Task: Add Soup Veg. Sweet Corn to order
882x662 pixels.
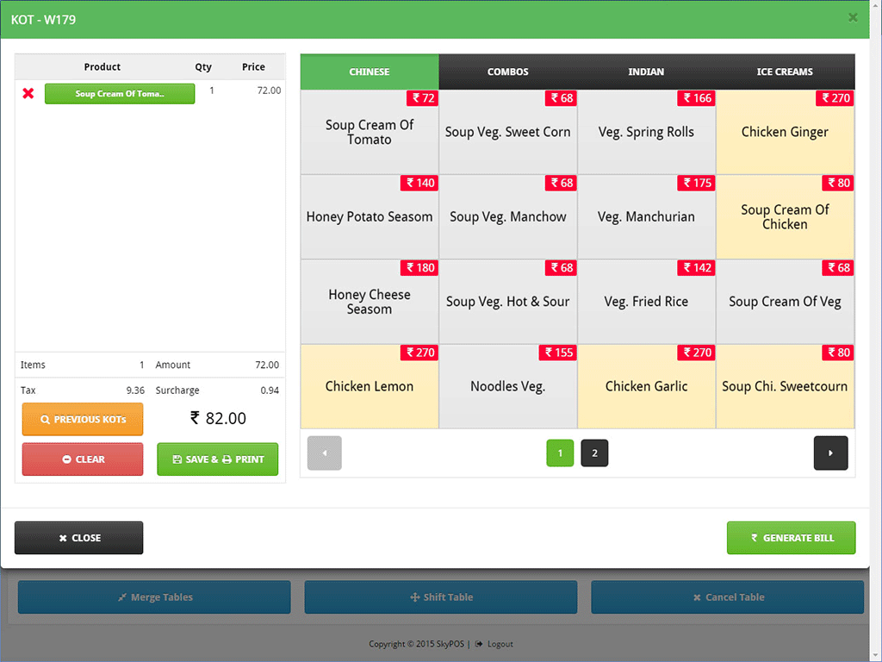Action: coord(508,132)
